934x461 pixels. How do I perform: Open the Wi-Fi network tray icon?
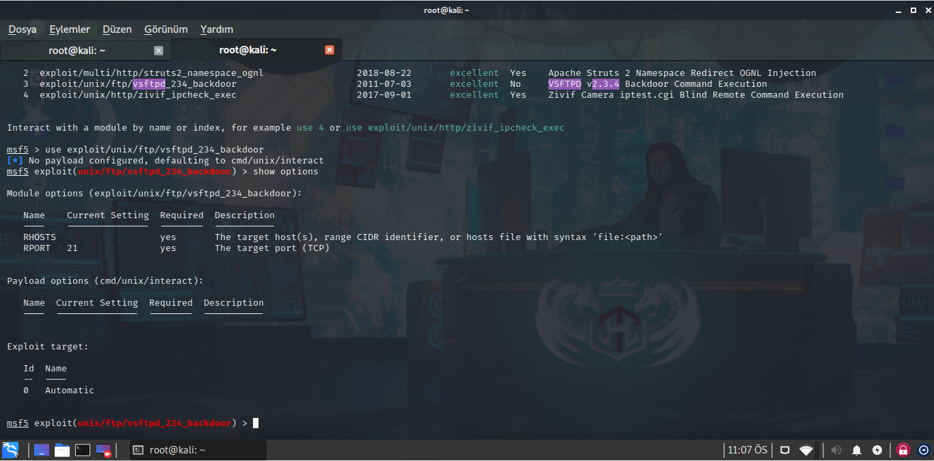click(806, 450)
